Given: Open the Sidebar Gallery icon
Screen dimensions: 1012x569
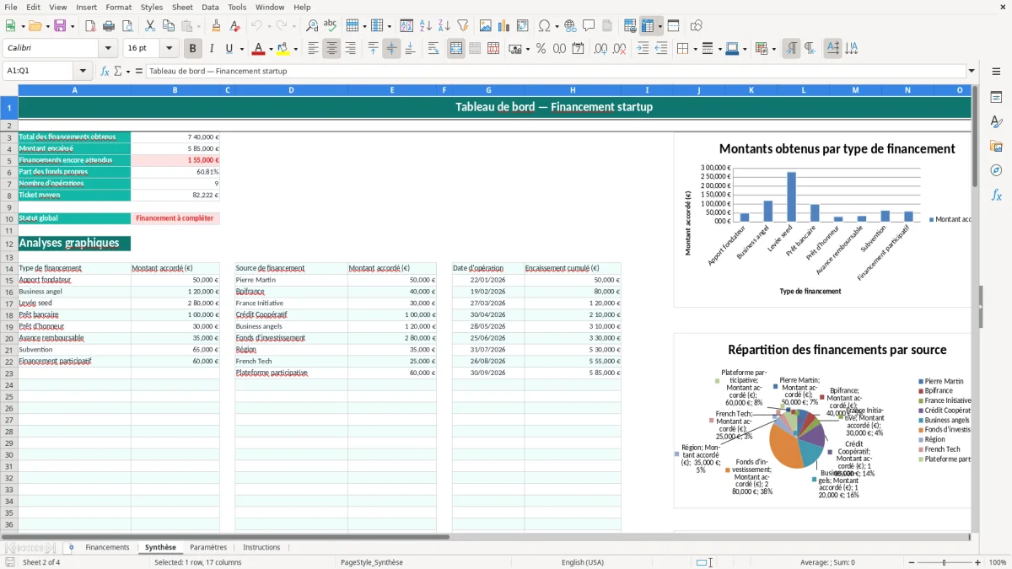Looking at the screenshot, I should [x=996, y=146].
